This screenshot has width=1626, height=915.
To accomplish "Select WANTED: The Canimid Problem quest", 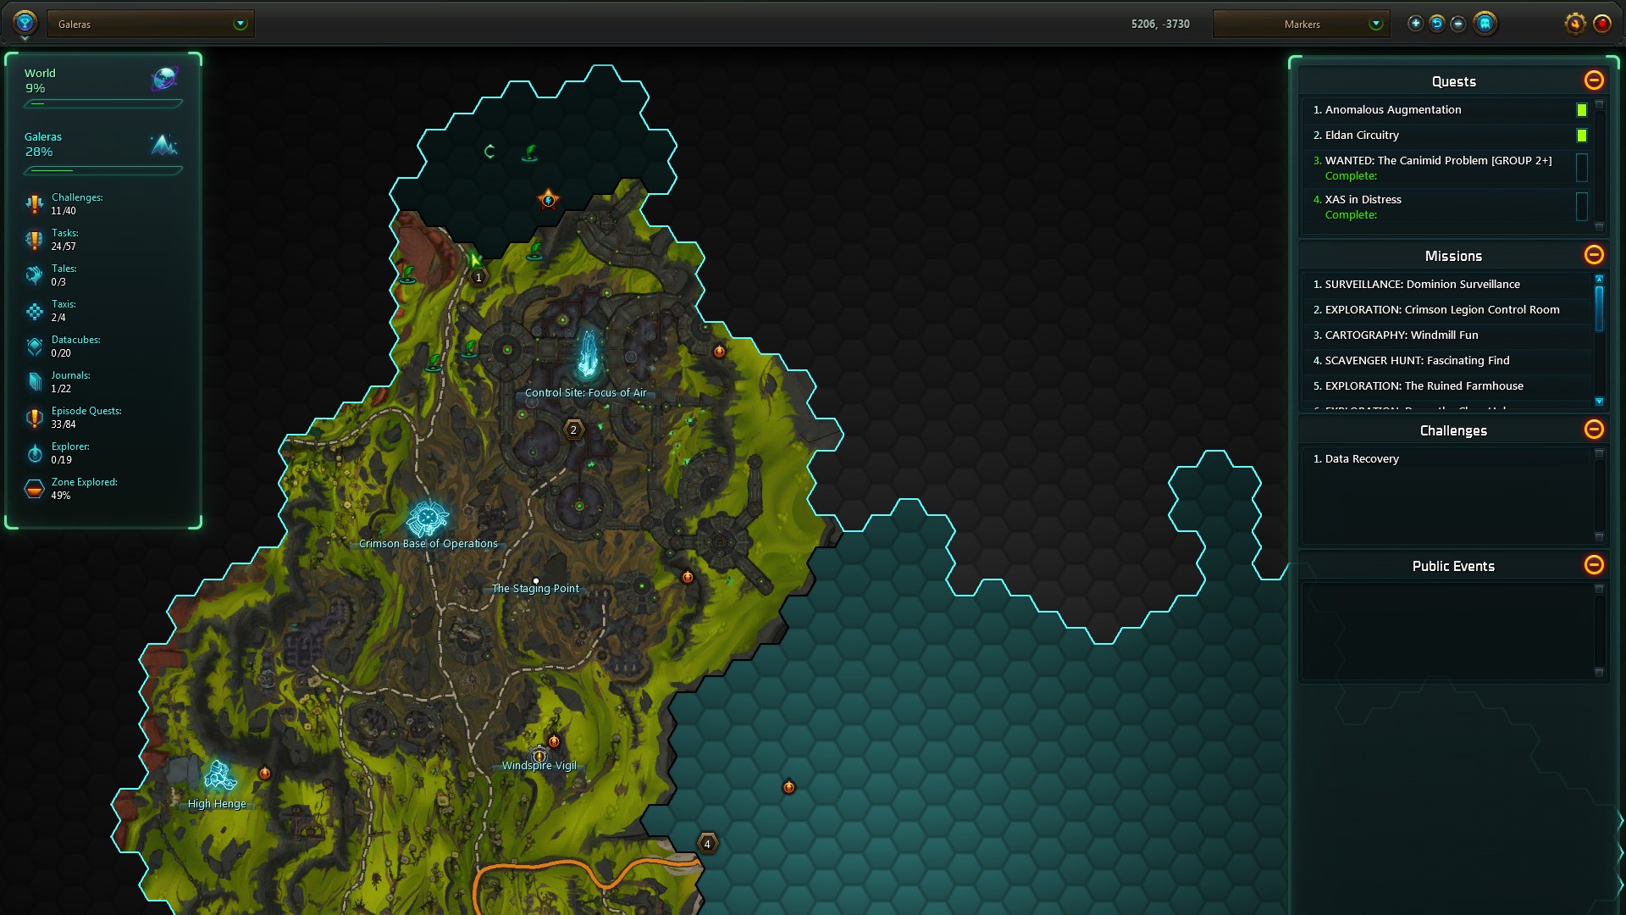I will pyautogui.click(x=1446, y=168).
